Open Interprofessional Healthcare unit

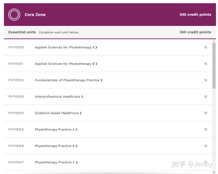coord(57,97)
